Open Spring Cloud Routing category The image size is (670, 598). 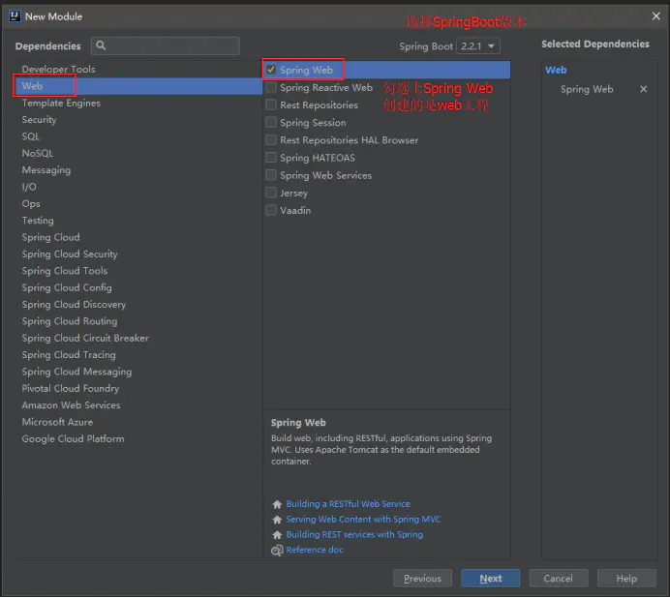(69, 321)
